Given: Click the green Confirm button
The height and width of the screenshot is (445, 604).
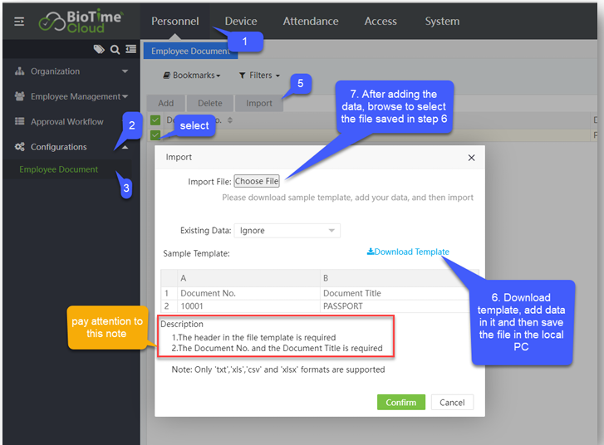Looking at the screenshot, I should pos(400,402).
